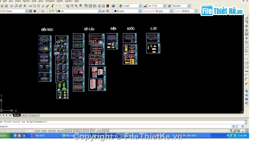Toggle OSNAP in status bar
Screen dimensions: 256x144
69,131
